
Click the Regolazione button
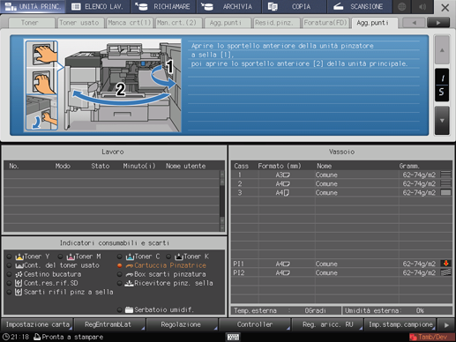tap(181, 324)
